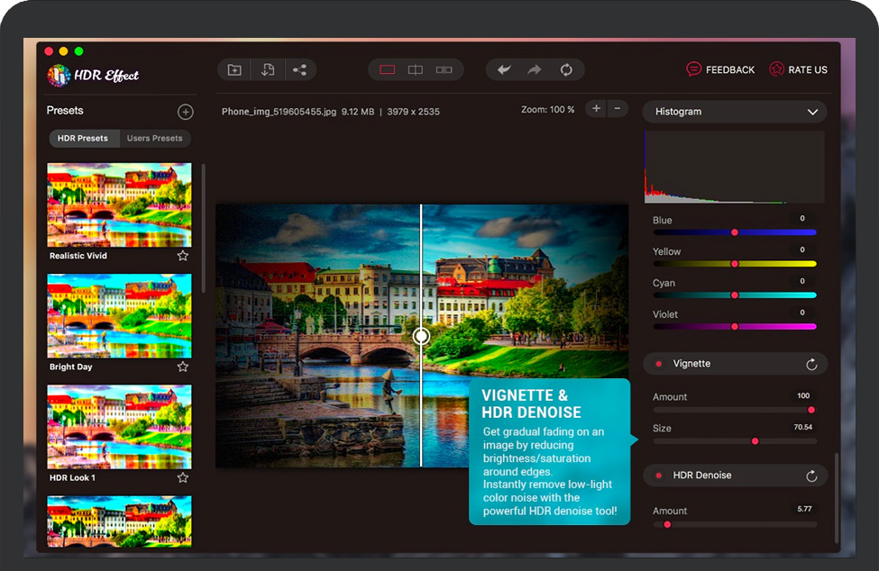Open the FEEDBACK link

click(720, 69)
